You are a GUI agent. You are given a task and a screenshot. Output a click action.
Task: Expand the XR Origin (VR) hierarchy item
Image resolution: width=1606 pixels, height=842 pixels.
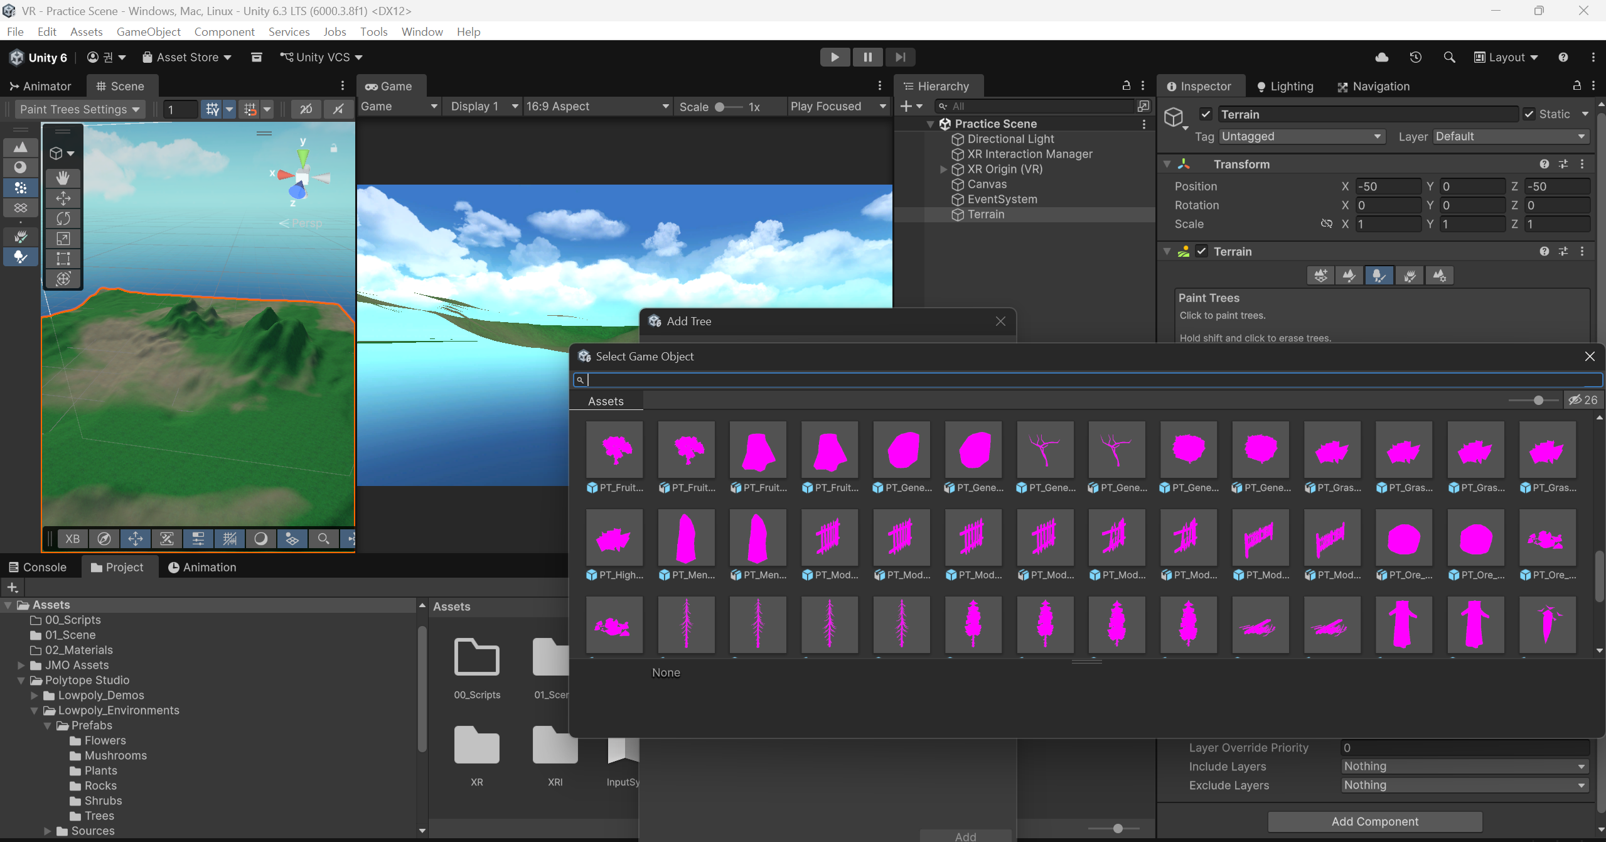coord(943,170)
